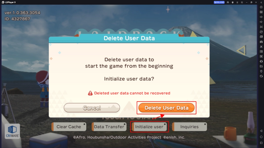Collapse the right sidebar with double chevron
Viewport: 264px width, 148px height.
(261, 2)
